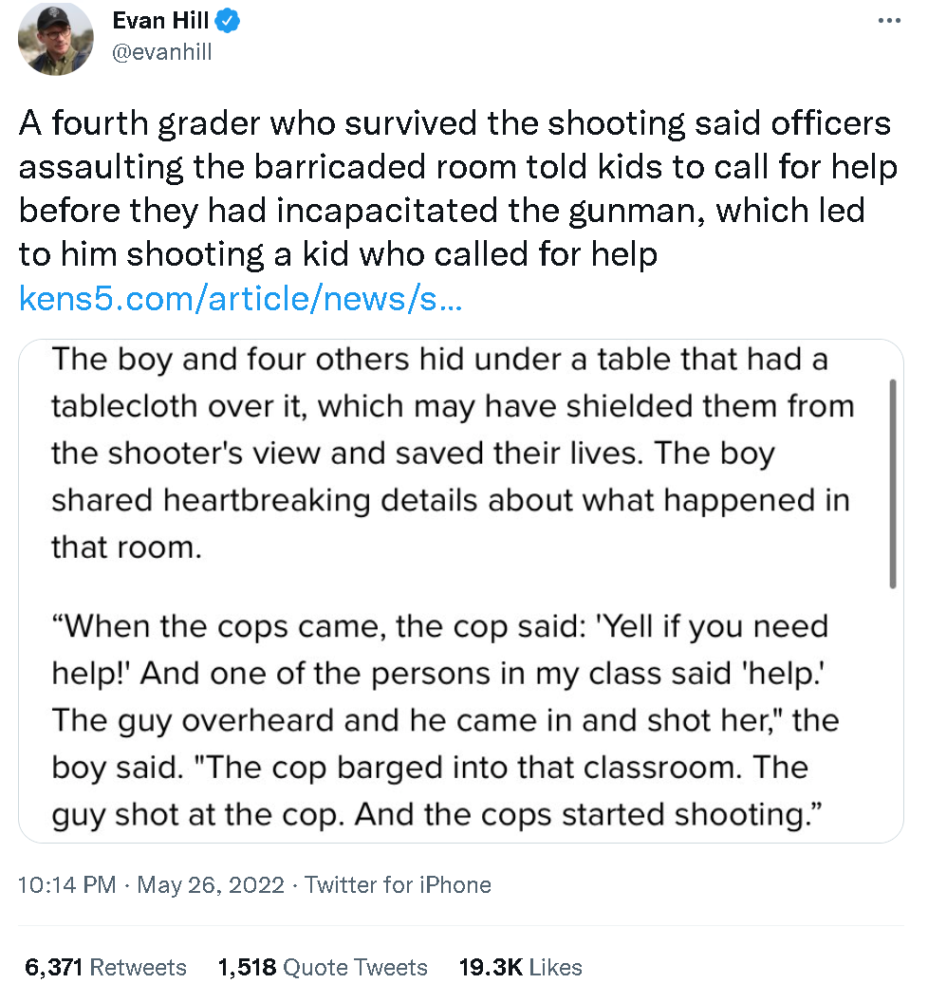Click the display name Evan Hill
Viewport: 928px width, 1002px height.
point(160,21)
